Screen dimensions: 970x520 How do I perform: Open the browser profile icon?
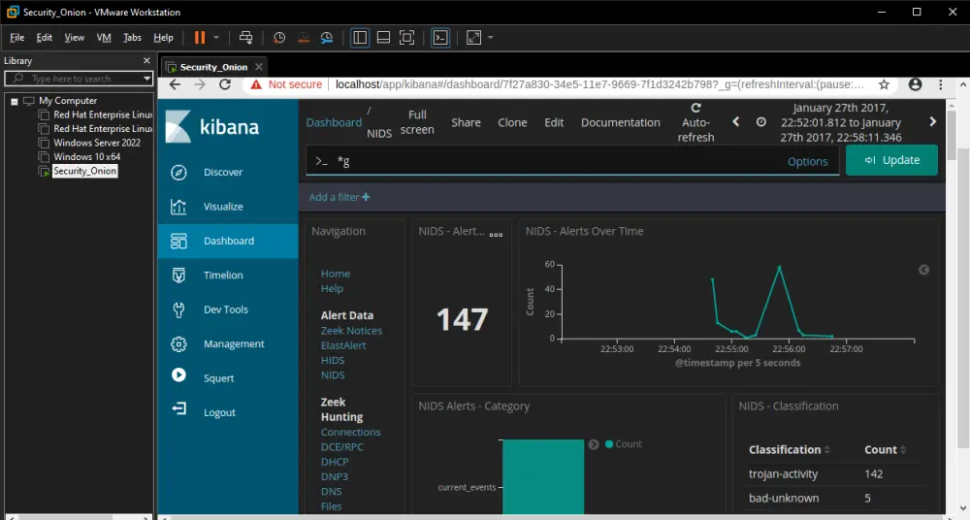tap(915, 84)
